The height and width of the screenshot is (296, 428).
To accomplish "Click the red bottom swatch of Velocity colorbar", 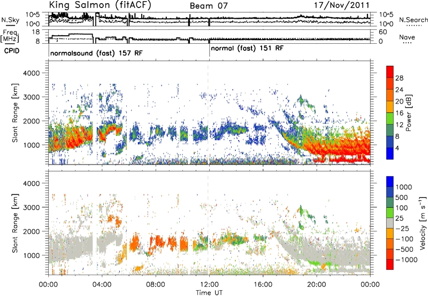I will click(390, 264).
